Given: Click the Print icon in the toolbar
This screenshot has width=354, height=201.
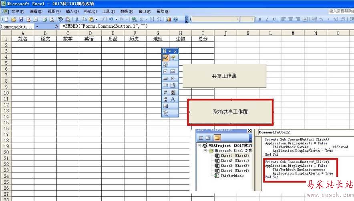Looking at the screenshot, I should click(44, 19).
